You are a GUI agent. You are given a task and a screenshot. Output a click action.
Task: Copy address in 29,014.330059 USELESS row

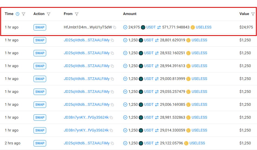pyautogui.click(x=111, y=130)
